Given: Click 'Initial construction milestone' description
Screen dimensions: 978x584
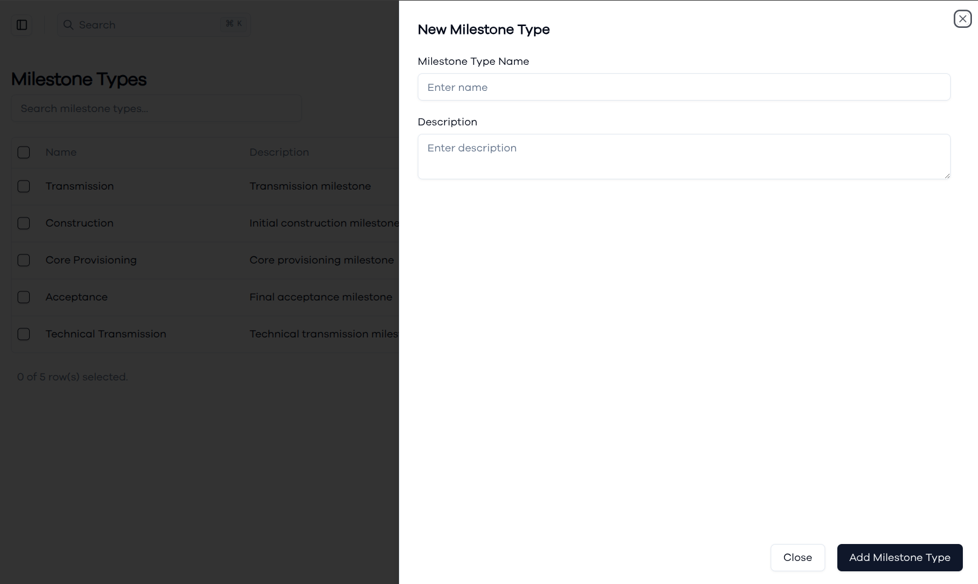Looking at the screenshot, I should tap(324, 223).
